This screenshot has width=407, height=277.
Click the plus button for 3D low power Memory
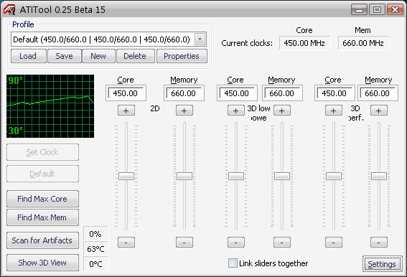tap(282, 111)
